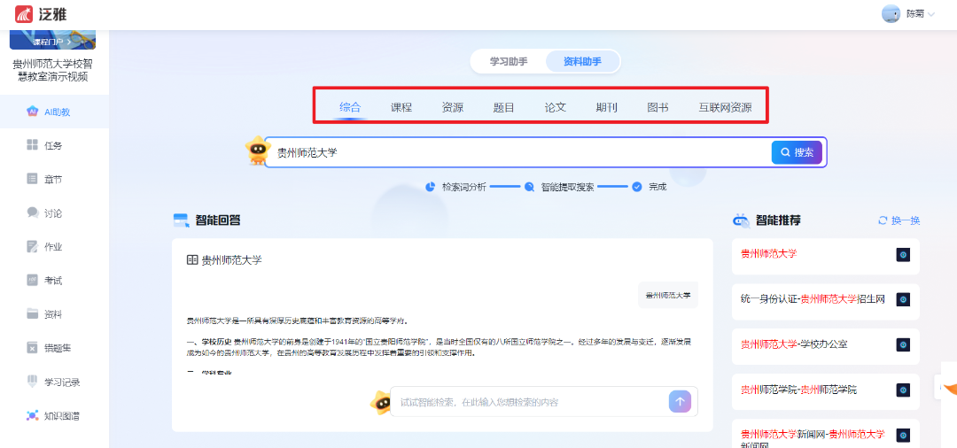Click the 智能提取搜索 step icon
The image size is (957, 448).
point(529,187)
